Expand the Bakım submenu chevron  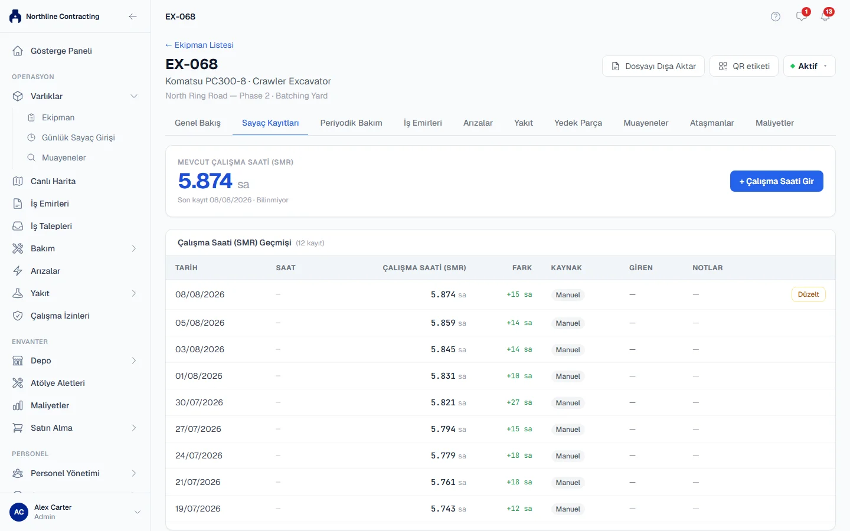(134, 248)
